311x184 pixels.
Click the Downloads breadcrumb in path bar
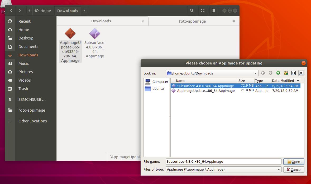click(x=68, y=11)
